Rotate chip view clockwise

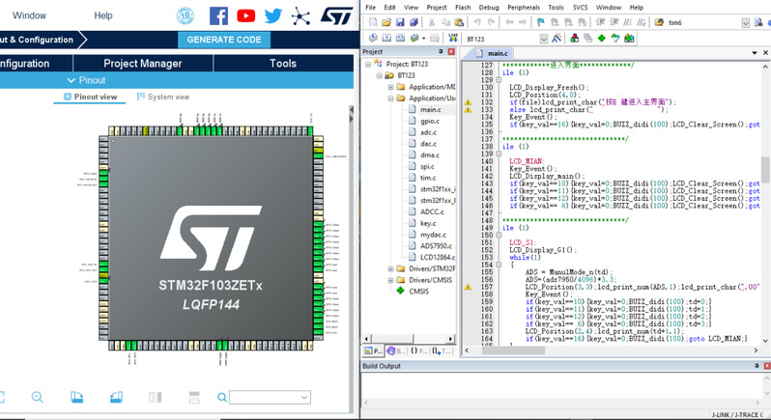[x=76, y=397]
